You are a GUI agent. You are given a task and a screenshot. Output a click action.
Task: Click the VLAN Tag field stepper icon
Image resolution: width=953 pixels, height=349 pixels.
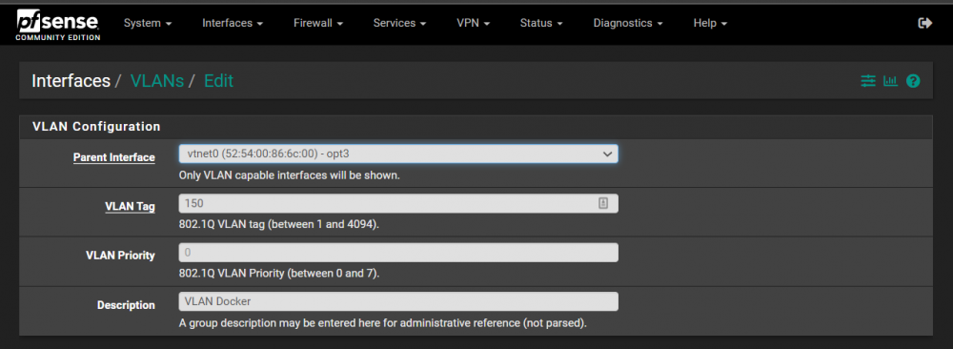pos(603,204)
